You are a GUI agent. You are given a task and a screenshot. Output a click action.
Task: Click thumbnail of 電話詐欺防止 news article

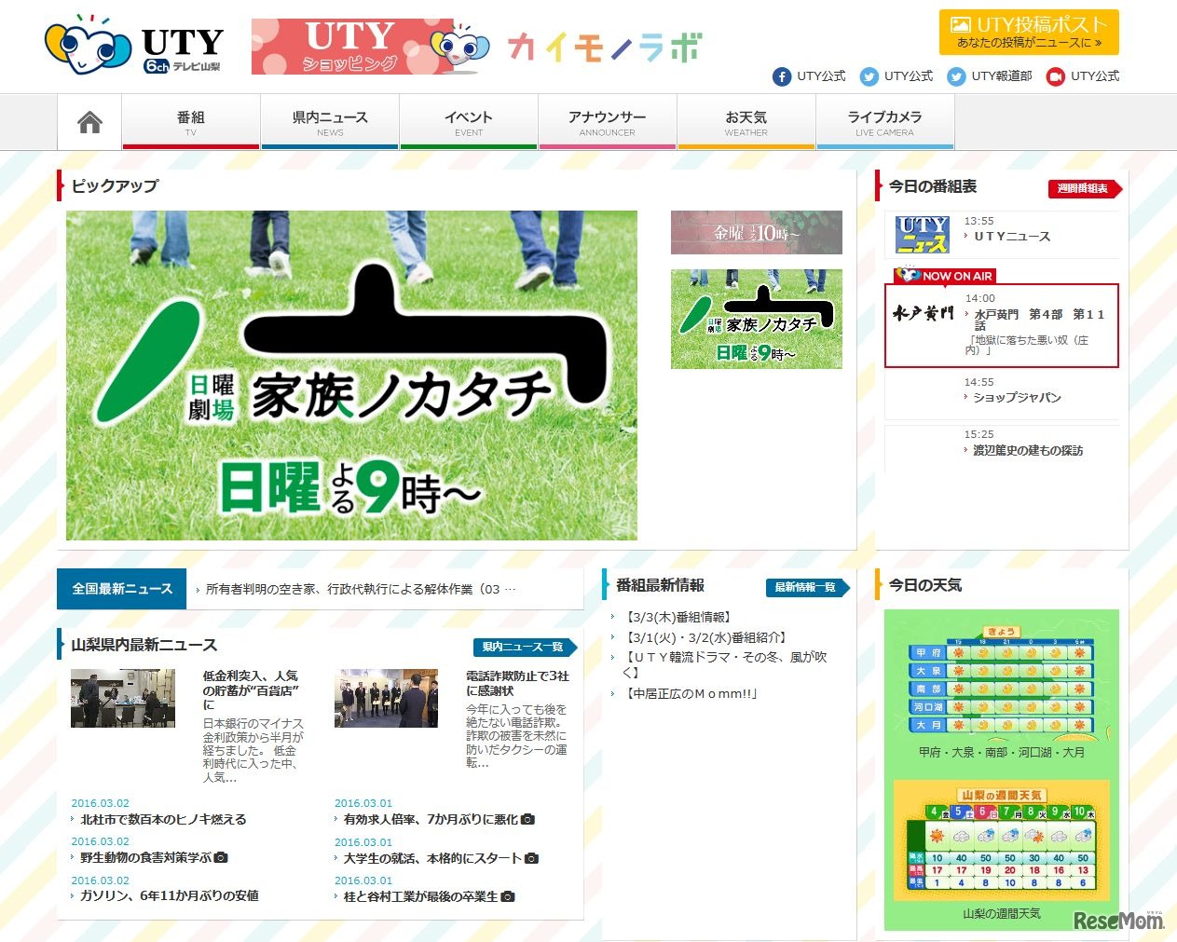click(x=386, y=698)
